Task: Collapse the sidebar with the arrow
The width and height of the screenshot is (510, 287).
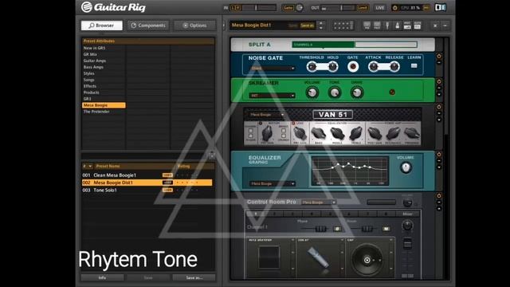Action: point(224,25)
